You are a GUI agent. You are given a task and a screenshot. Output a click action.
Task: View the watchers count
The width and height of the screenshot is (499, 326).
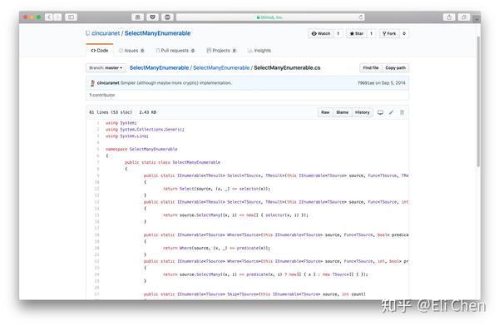(x=338, y=33)
